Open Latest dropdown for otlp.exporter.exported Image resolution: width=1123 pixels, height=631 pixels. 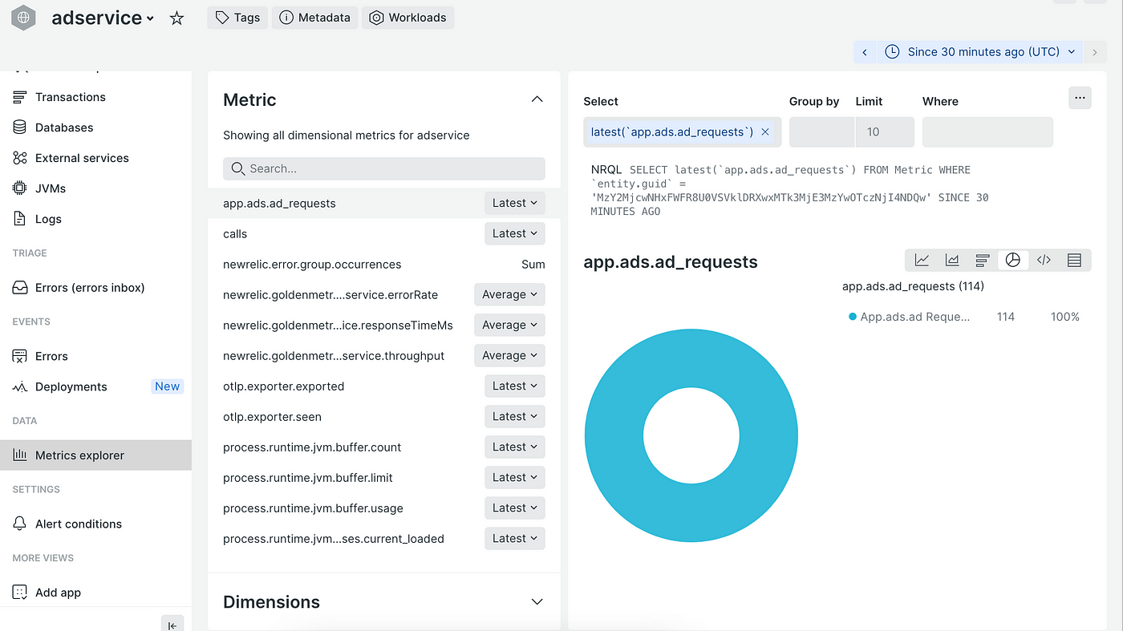[x=515, y=386]
